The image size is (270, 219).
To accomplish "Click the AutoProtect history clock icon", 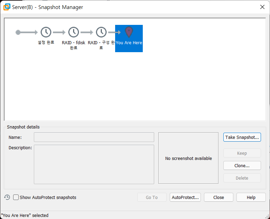I will [x=7, y=197].
